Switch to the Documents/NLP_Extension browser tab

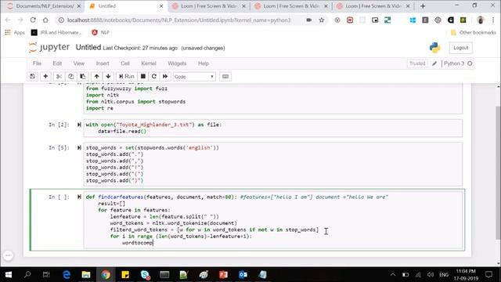(x=44, y=6)
